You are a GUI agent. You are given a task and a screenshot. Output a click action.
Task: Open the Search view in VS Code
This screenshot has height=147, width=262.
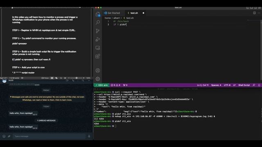pyautogui.click(x=98, y=22)
